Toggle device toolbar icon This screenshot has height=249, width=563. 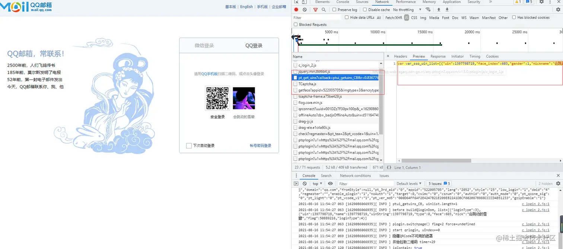point(304,2)
